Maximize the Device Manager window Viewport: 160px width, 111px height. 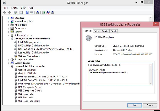(142, 2)
